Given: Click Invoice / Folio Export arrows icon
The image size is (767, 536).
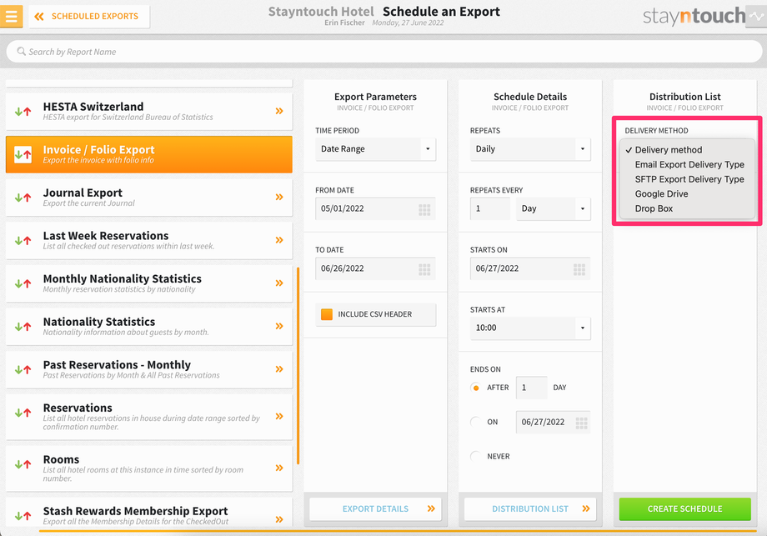Looking at the screenshot, I should 23,154.
